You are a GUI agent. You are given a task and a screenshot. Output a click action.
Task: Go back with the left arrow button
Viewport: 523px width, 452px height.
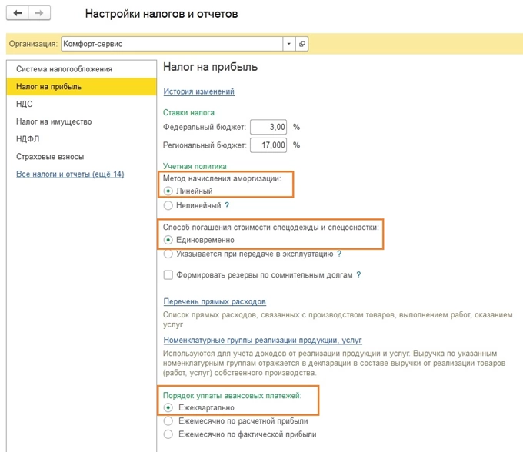click(x=18, y=13)
